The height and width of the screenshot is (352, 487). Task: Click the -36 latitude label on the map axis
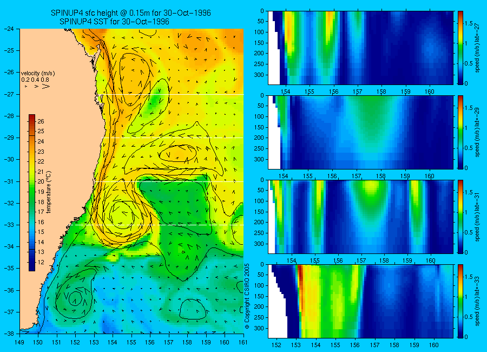coord(10,290)
